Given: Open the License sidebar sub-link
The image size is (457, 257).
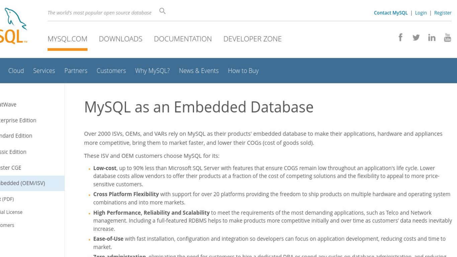Looking at the screenshot, I should pos(11,212).
